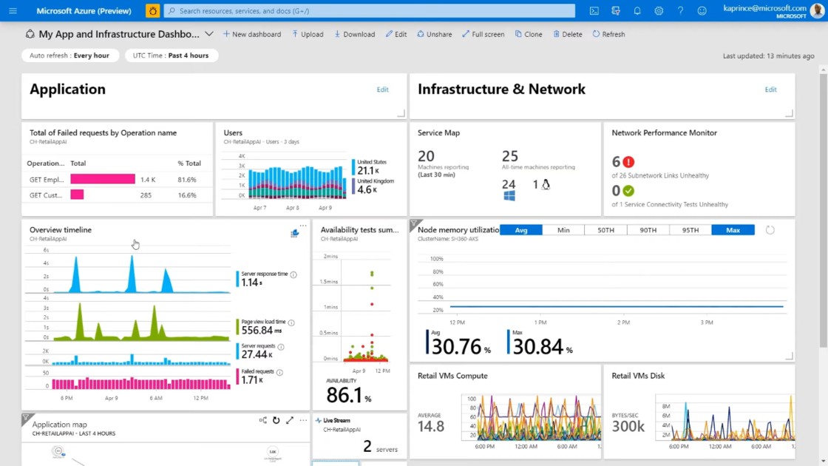
Task: Open the Auto refresh Every hour selector
Action: click(x=69, y=55)
